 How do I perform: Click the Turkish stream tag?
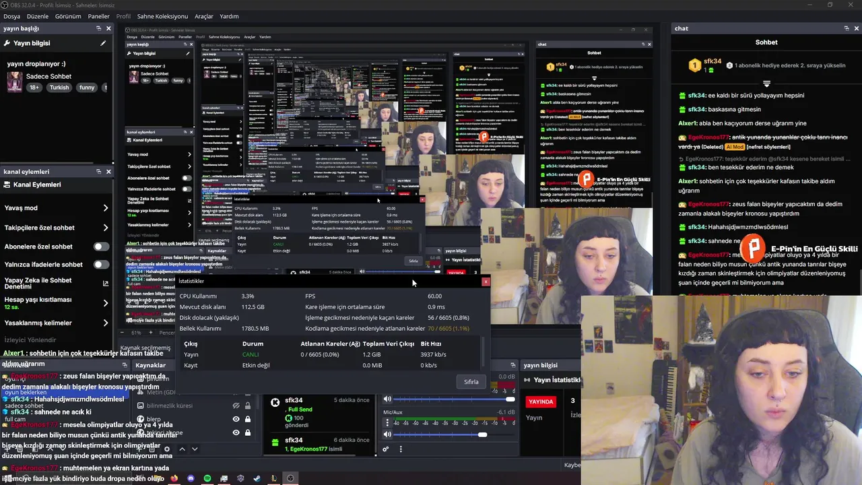pyautogui.click(x=59, y=88)
